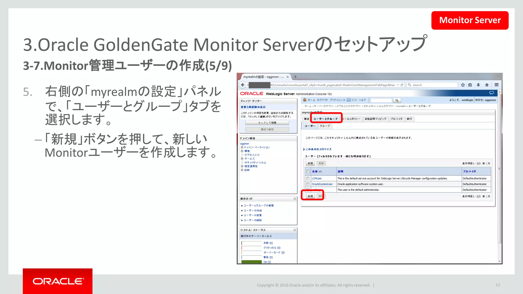This screenshot has width=523, height=294.
Task: Click the ロックして編集 button
Action: coord(267,123)
